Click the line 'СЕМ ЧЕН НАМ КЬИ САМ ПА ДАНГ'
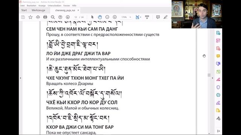The image size is (241, 135). [82, 29]
